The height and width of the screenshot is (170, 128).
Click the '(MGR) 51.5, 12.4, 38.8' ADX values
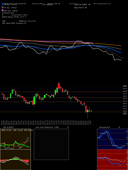point(27,21)
